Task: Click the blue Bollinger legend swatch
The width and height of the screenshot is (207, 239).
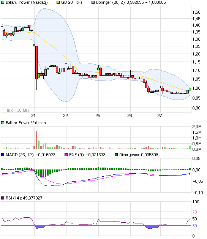Action: [x=93, y=2]
